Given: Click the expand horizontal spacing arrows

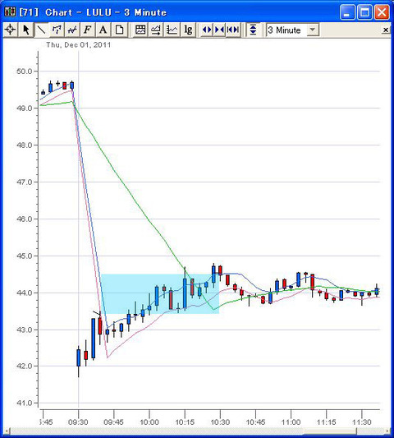Looking at the screenshot, I should click(207, 30).
